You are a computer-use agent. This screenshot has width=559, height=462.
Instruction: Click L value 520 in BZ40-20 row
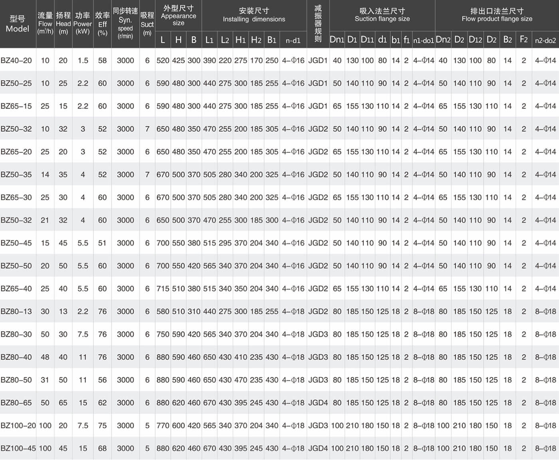click(x=163, y=60)
